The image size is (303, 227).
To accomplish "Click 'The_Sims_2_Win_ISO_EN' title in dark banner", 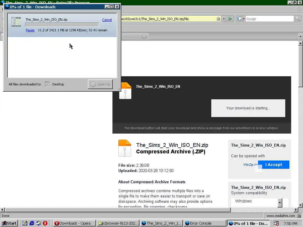I will [158, 87].
